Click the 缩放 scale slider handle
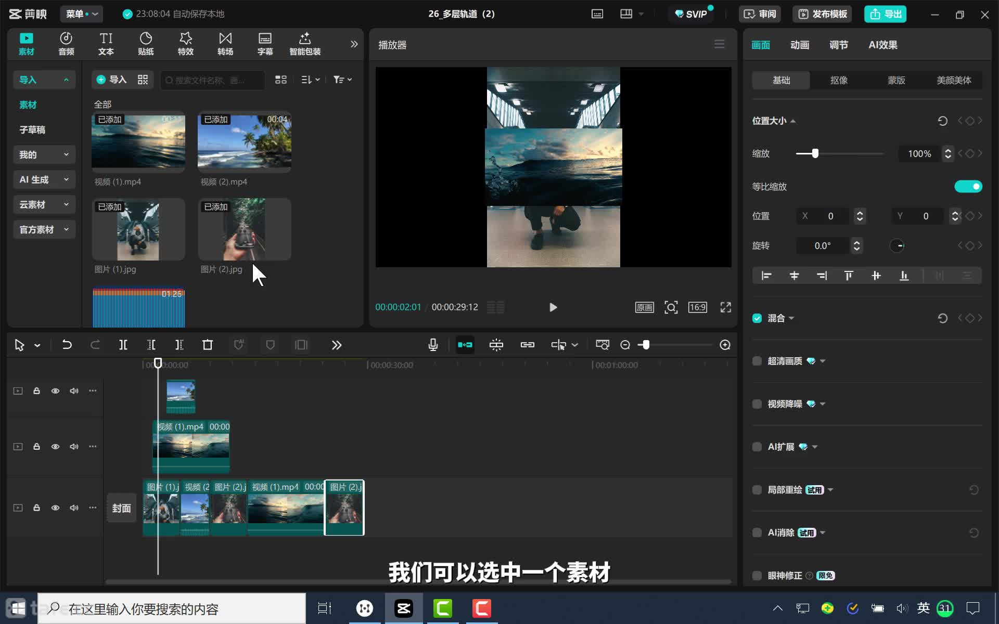 click(x=815, y=153)
